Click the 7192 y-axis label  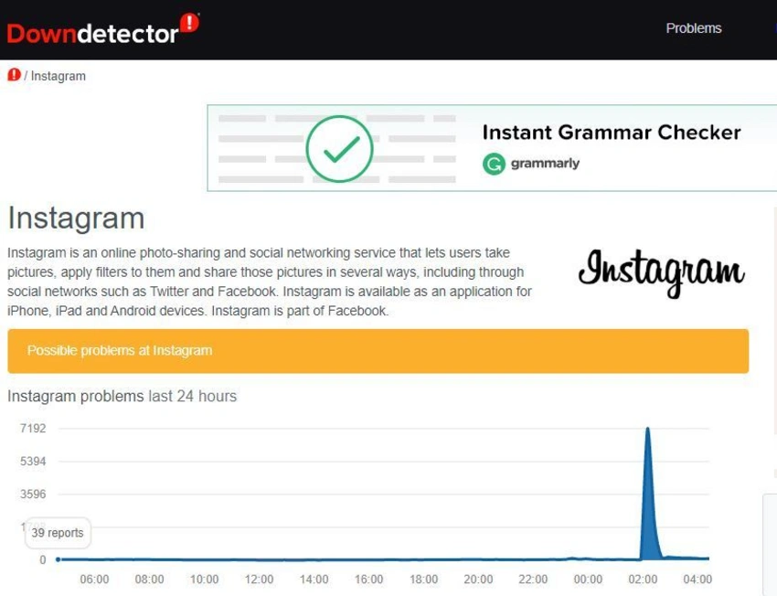pos(33,429)
